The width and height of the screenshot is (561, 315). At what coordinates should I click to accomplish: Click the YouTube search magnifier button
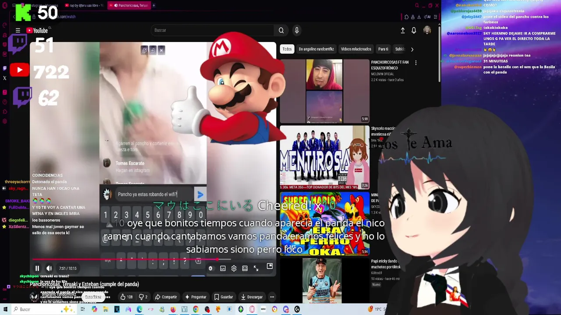pos(281,30)
